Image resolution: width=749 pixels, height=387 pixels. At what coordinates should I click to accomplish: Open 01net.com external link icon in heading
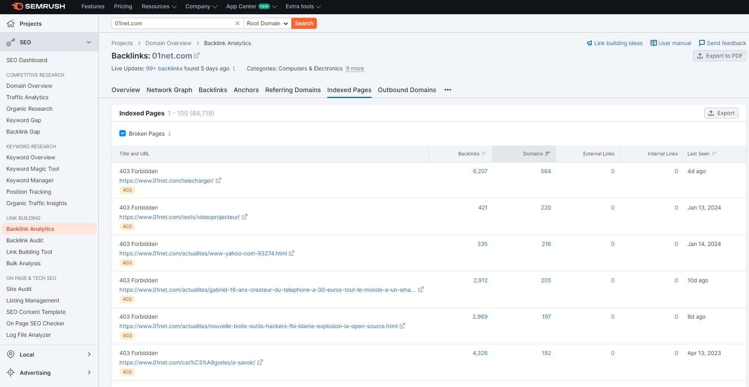[197, 55]
